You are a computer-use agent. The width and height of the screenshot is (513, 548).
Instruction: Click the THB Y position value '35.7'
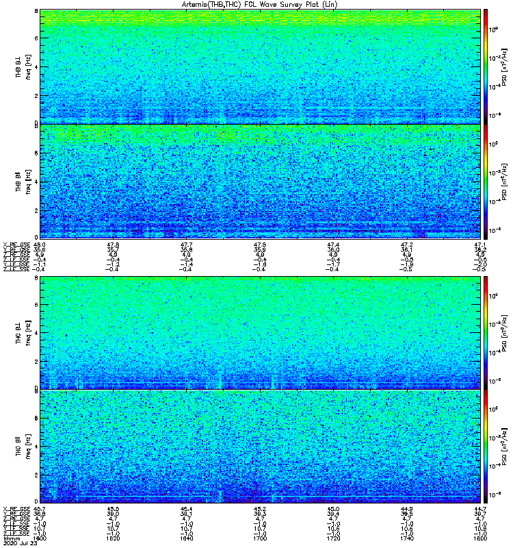tap(113, 250)
